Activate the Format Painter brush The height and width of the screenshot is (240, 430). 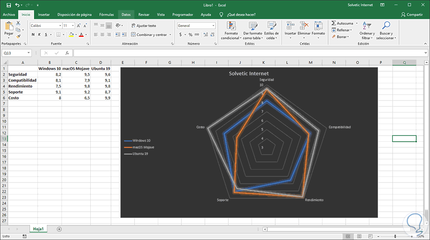coord(18,36)
